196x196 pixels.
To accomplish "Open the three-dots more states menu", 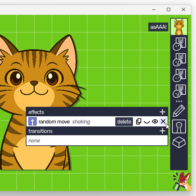I will coord(179,101).
